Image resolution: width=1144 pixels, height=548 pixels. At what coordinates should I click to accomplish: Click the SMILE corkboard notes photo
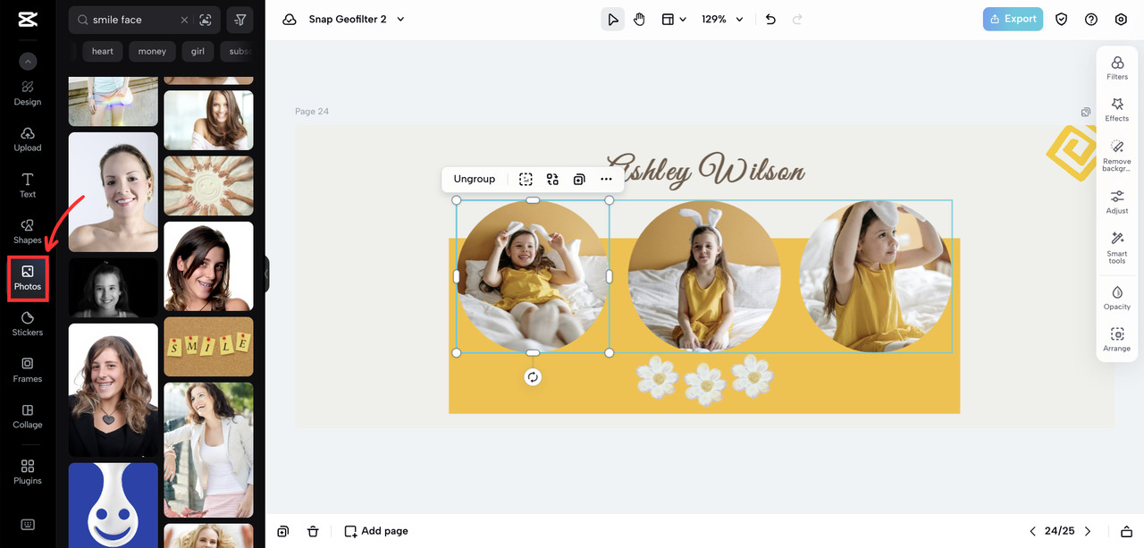(208, 347)
